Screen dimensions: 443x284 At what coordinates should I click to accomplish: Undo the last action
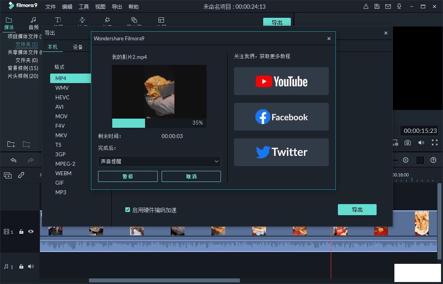click(x=13, y=160)
